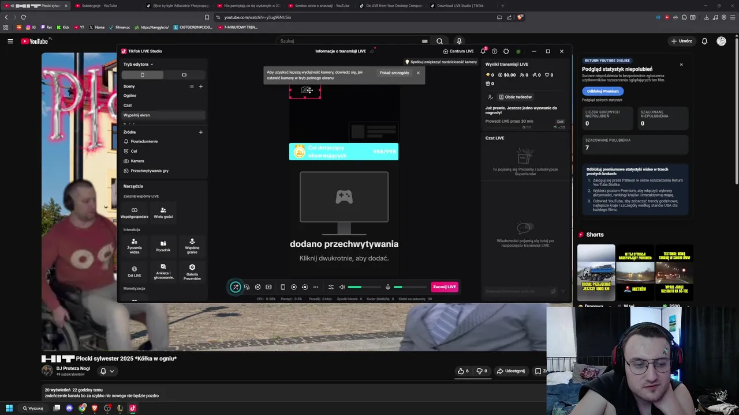
Task: Add a new source in Źródła
Action: tap(201, 132)
